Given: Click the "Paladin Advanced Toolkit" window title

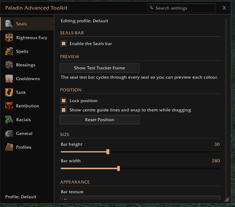Looking at the screenshot, I should click(x=36, y=8).
